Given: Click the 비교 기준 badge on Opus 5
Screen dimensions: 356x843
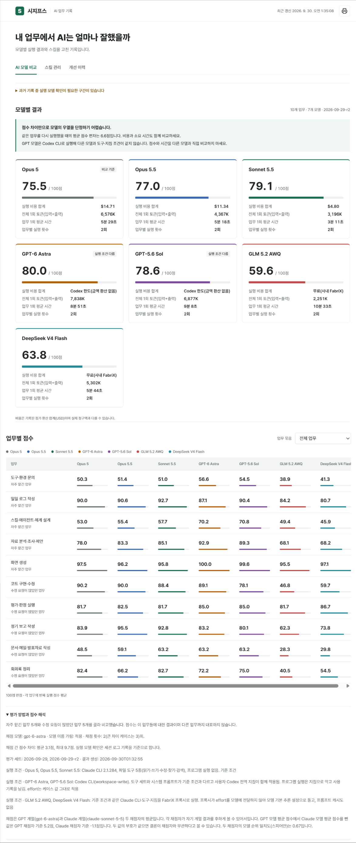Looking at the screenshot, I should pyautogui.click(x=108, y=170).
